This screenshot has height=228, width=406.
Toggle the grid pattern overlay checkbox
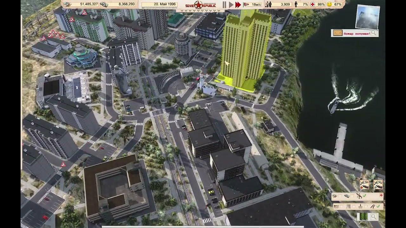tap(354, 206)
